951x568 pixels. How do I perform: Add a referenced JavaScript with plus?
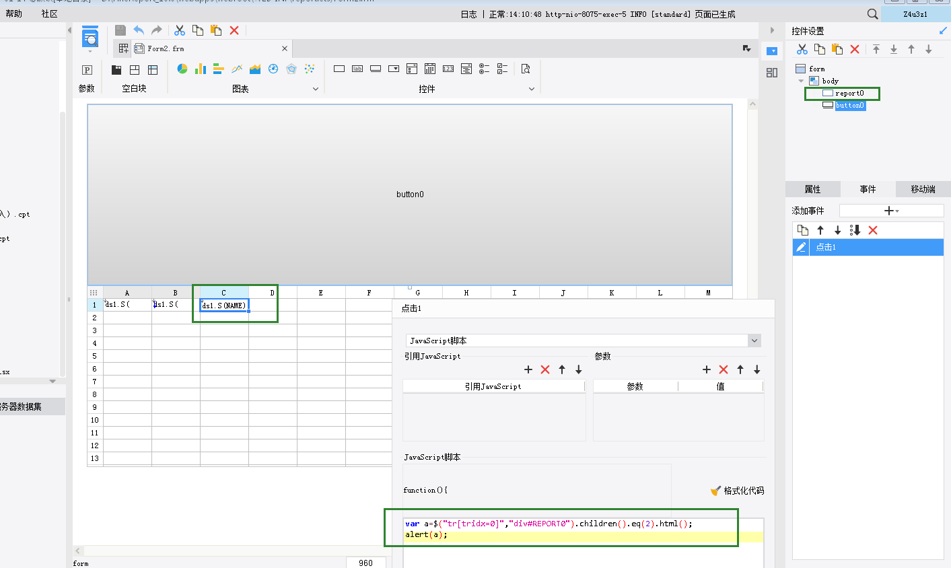528,369
